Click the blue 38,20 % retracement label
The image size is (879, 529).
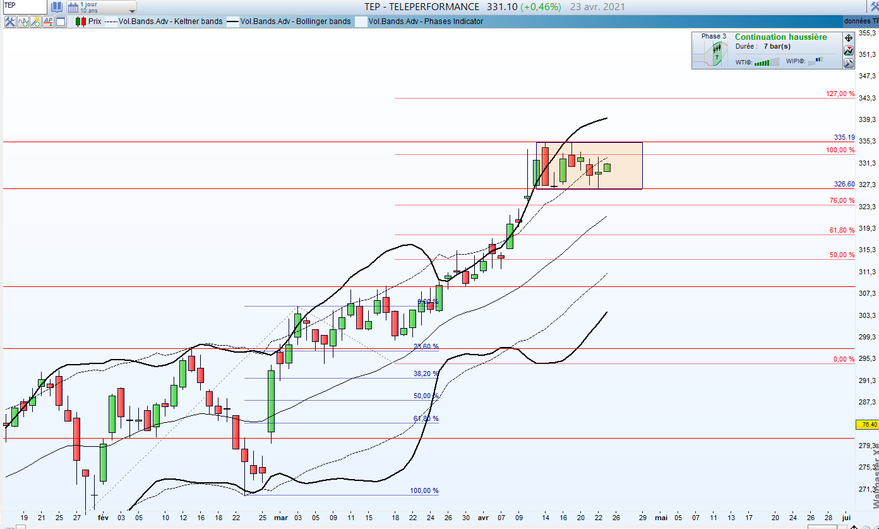(426, 374)
